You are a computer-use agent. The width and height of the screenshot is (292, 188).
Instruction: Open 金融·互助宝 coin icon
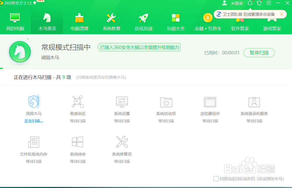tap(208, 18)
